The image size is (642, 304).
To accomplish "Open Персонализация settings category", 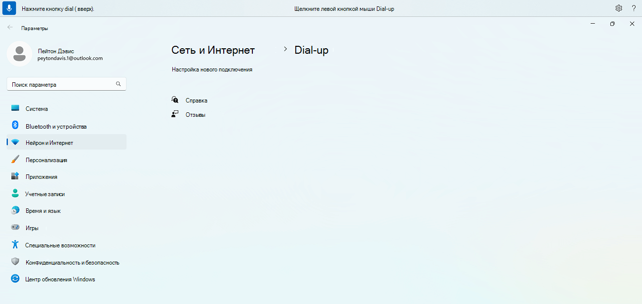I will pyautogui.click(x=67, y=160).
